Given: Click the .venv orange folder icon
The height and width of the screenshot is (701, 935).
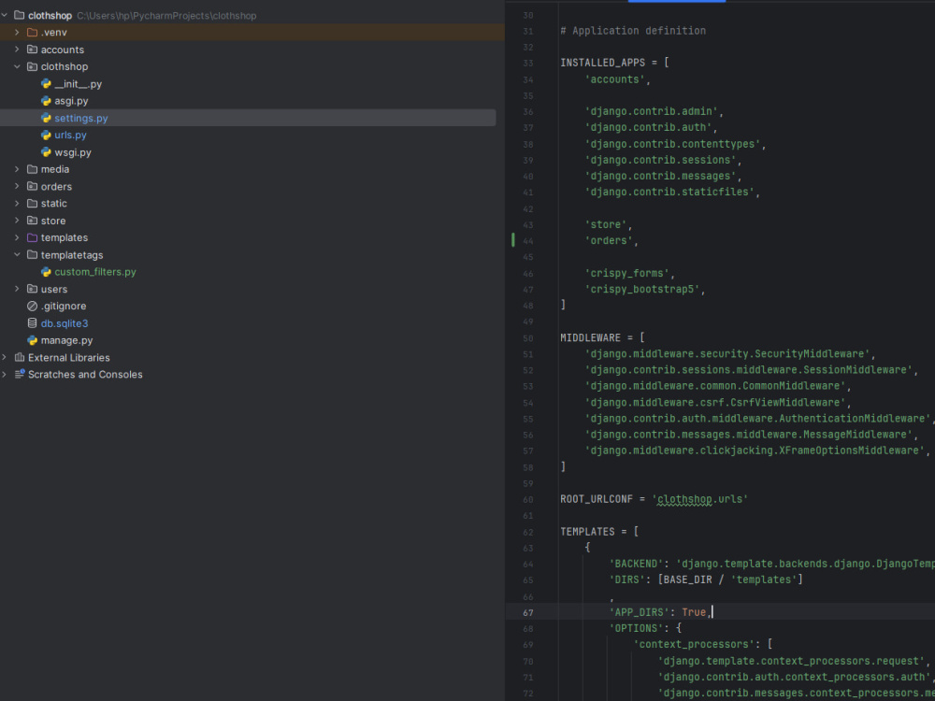Looking at the screenshot, I should [32, 32].
